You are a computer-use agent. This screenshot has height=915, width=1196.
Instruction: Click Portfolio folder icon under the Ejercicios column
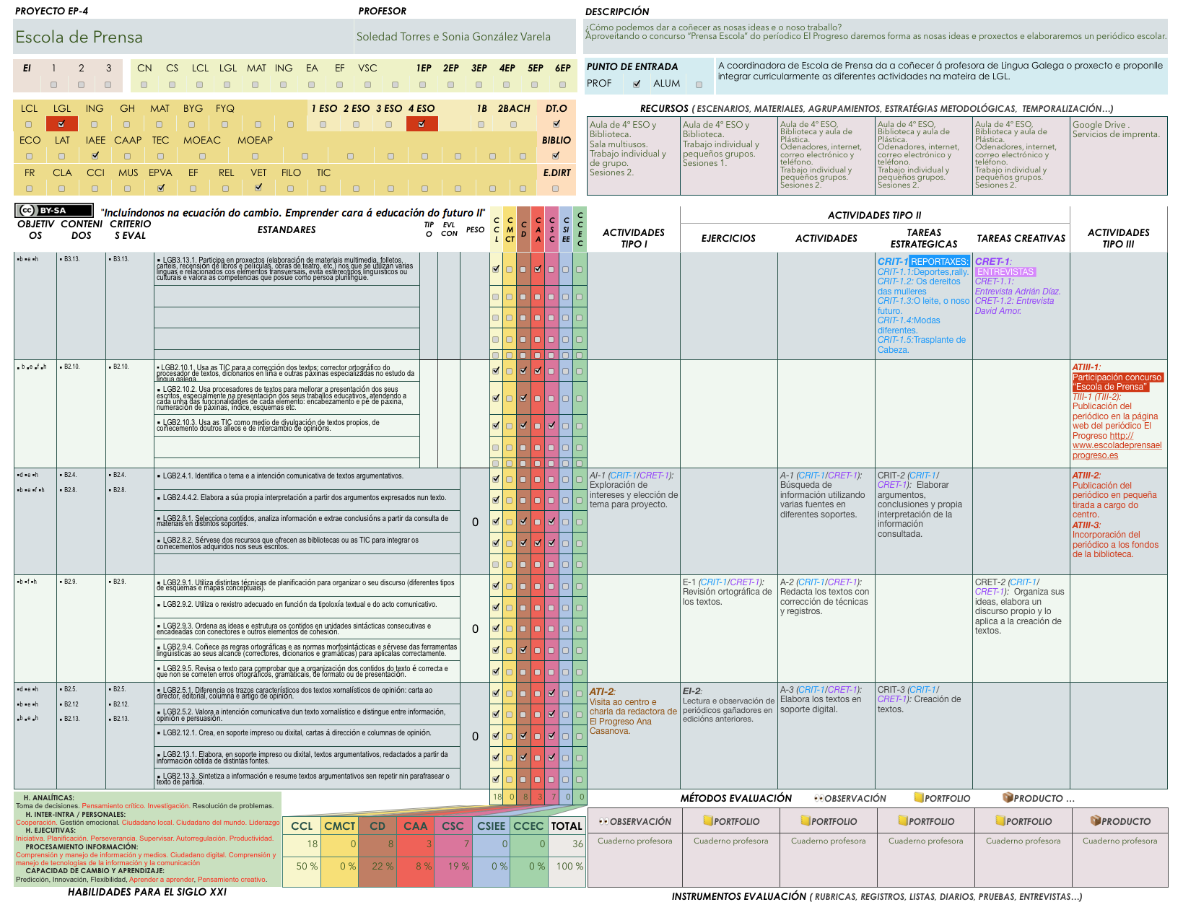coord(708,821)
